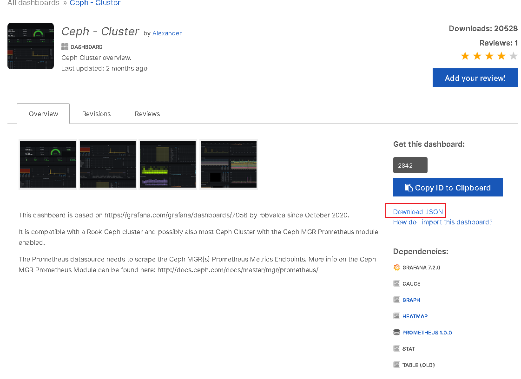Click the Dashboard type grid icon

point(65,47)
